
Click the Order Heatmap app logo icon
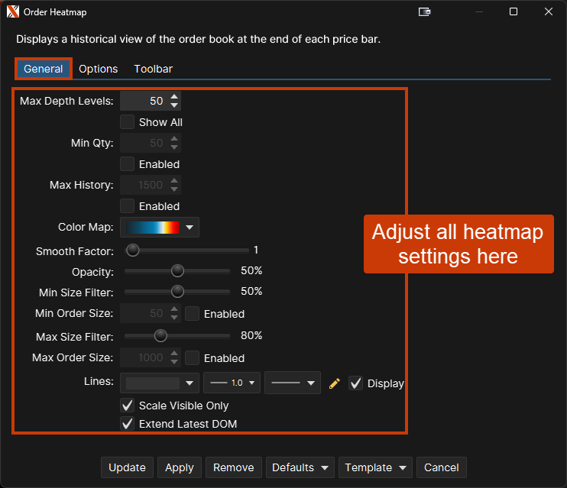(12, 12)
